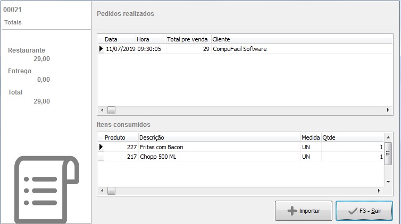401x224 pixels.
Task: Click the plus icon on Importar button
Action: click(x=291, y=211)
